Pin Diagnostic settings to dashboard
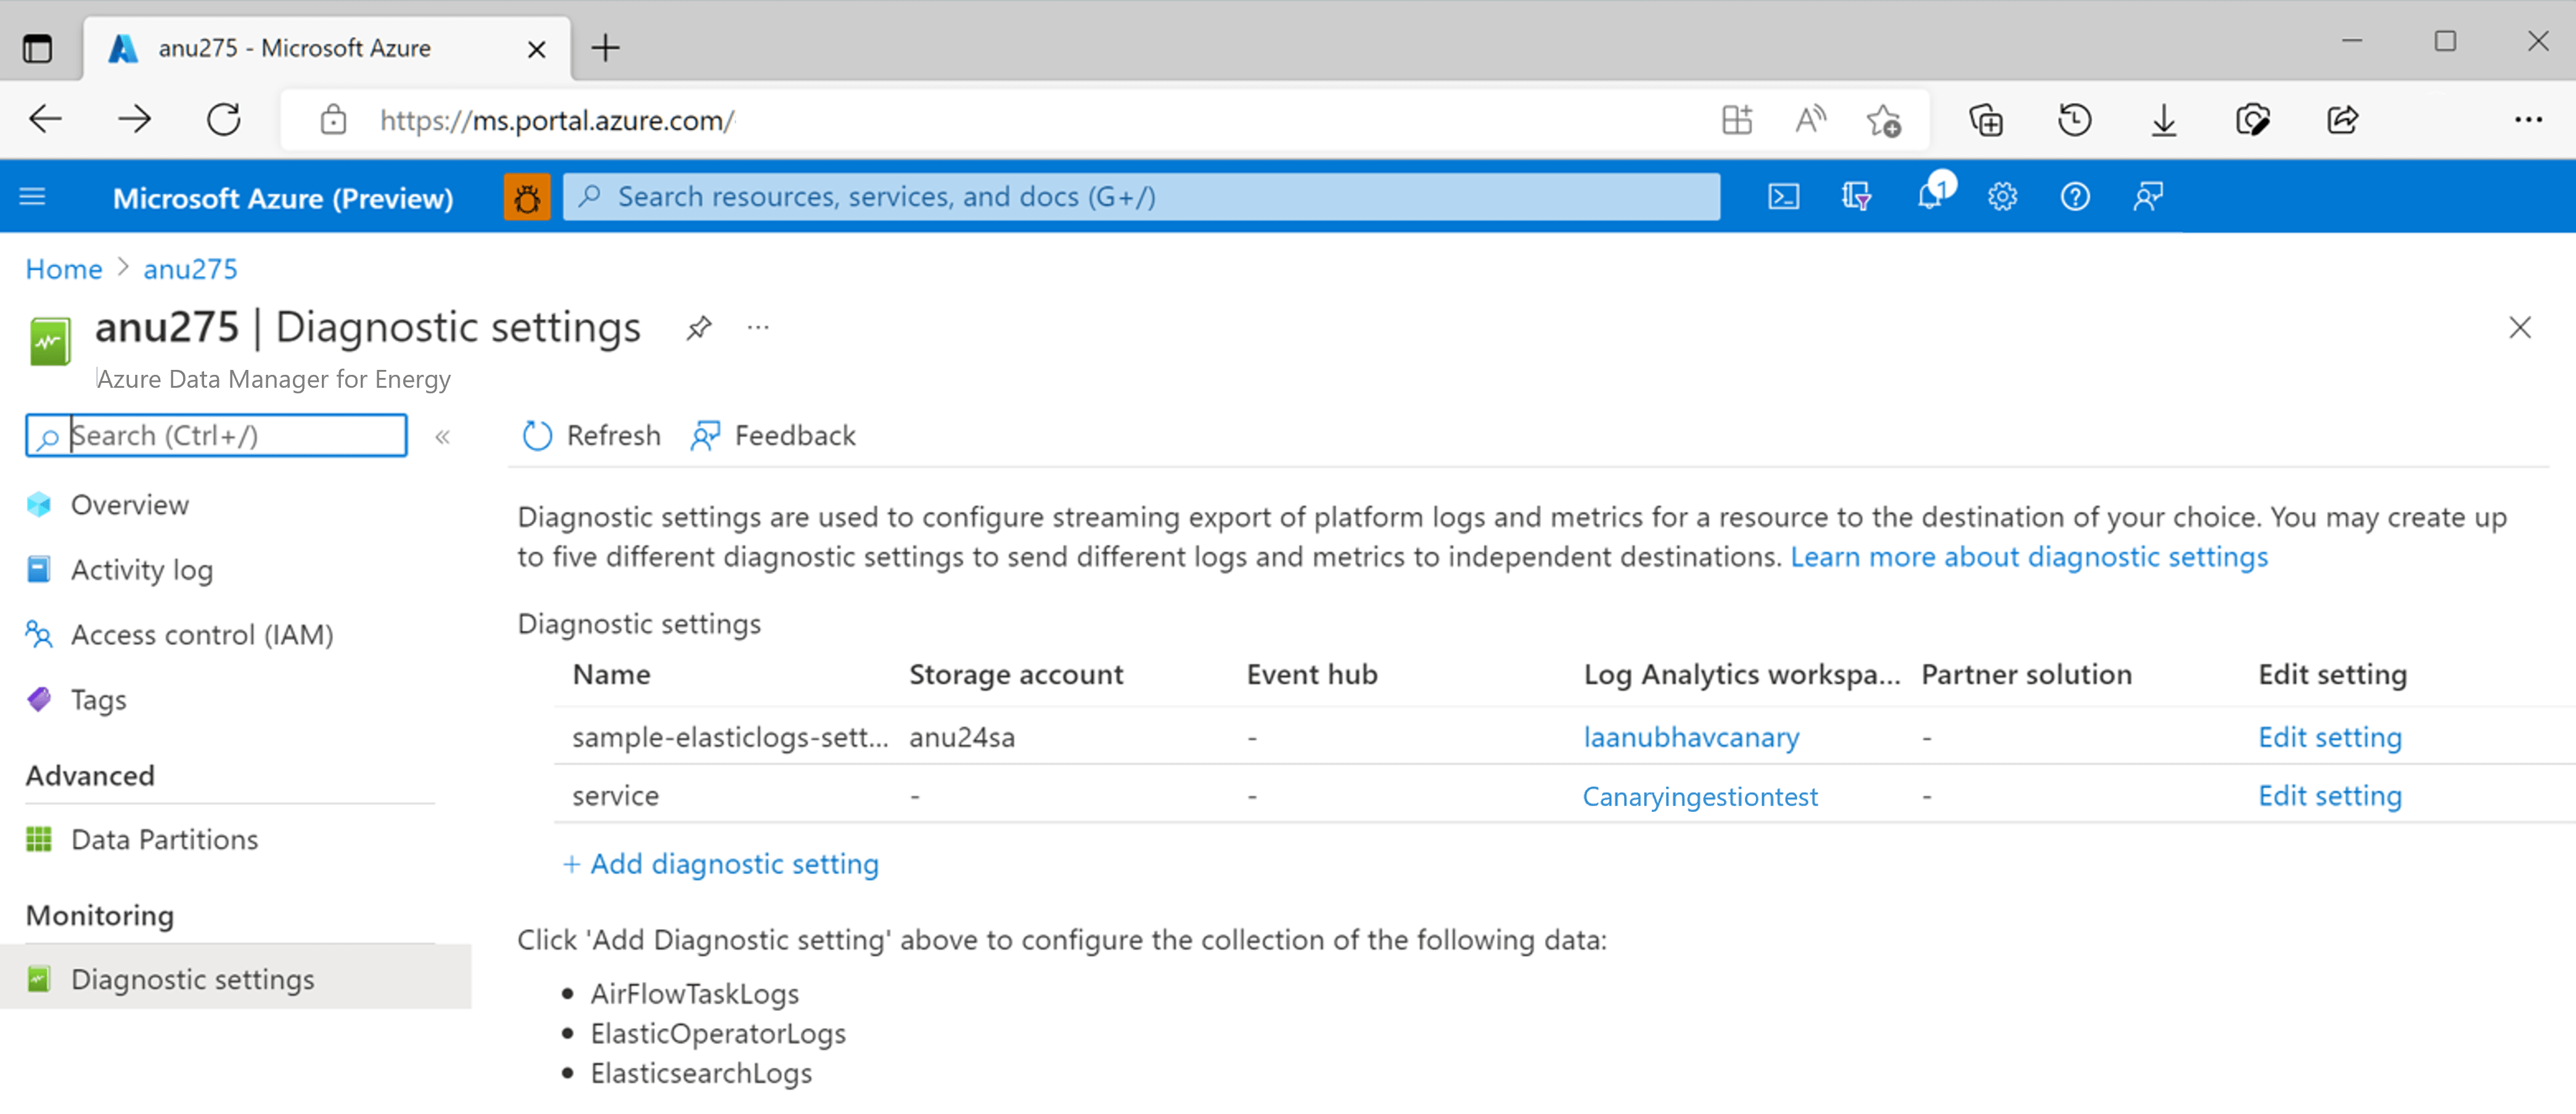The height and width of the screenshot is (1114, 2576). pyautogui.click(x=698, y=327)
